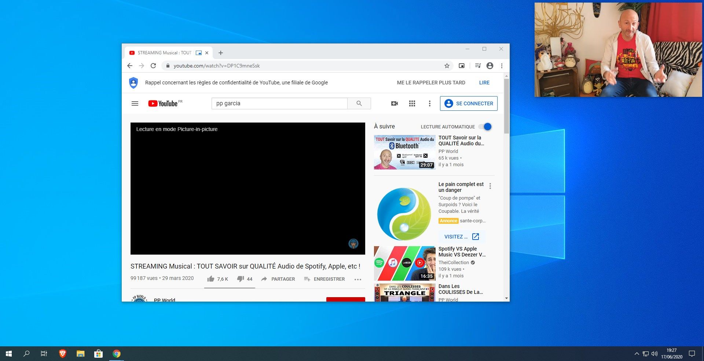Open the more actions ellipsis below the video
This screenshot has width=704, height=361.
coord(358,279)
